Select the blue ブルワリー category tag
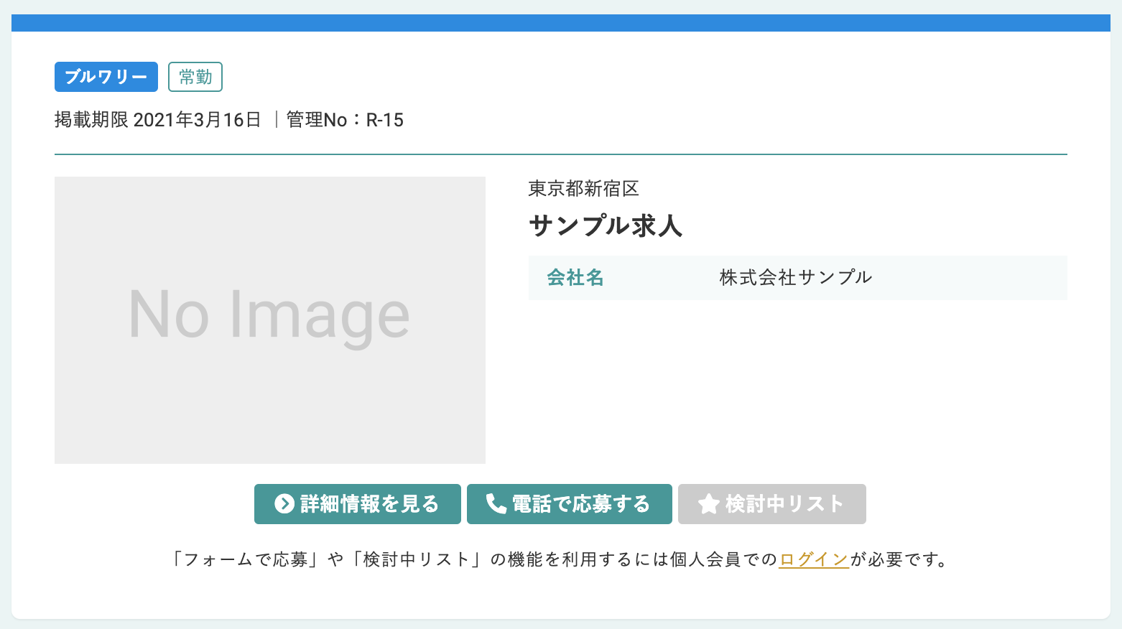 (106, 77)
